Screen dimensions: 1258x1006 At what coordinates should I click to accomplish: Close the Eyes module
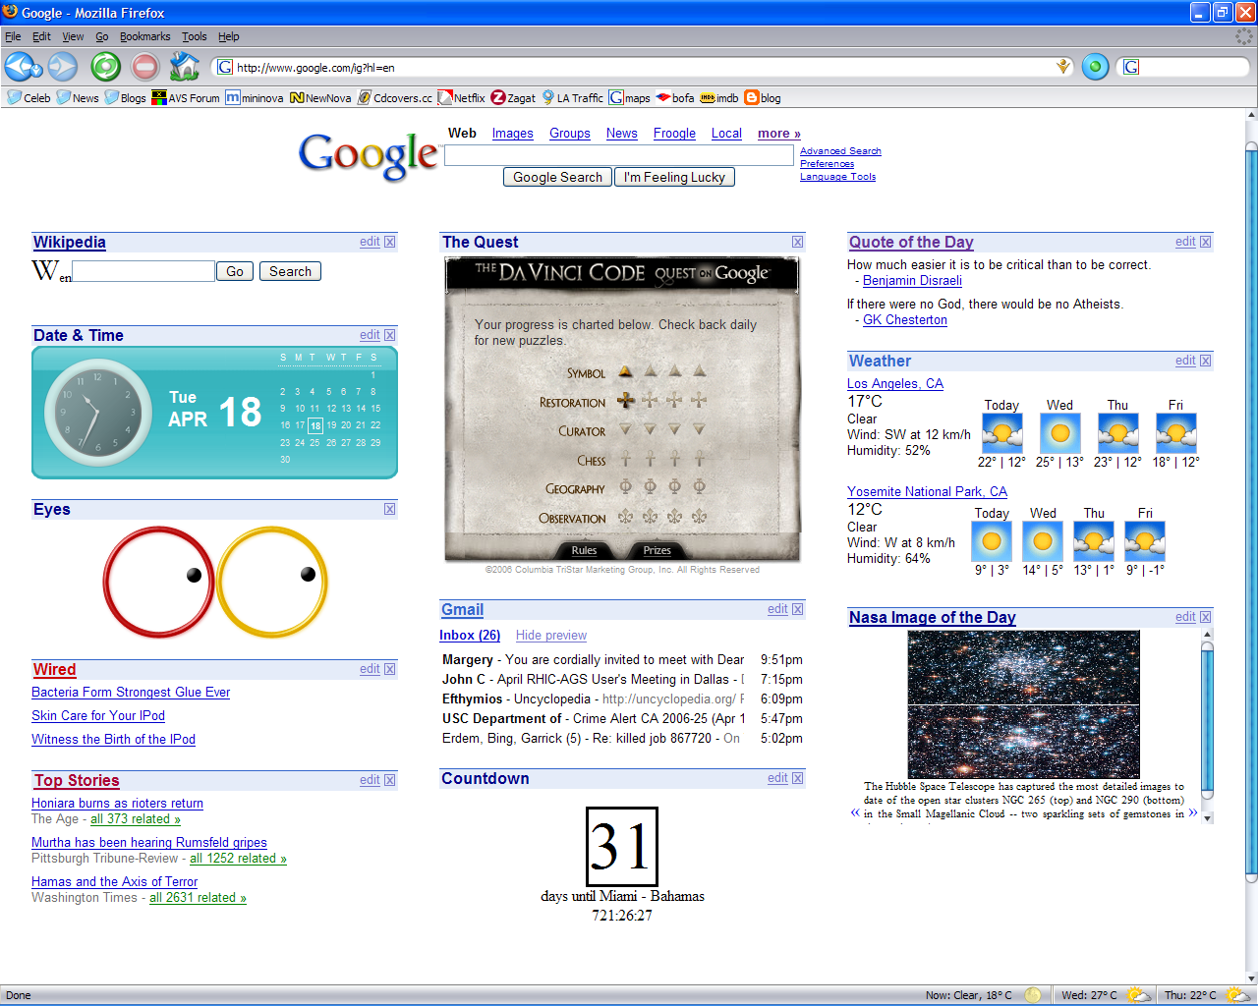pyautogui.click(x=390, y=509)
